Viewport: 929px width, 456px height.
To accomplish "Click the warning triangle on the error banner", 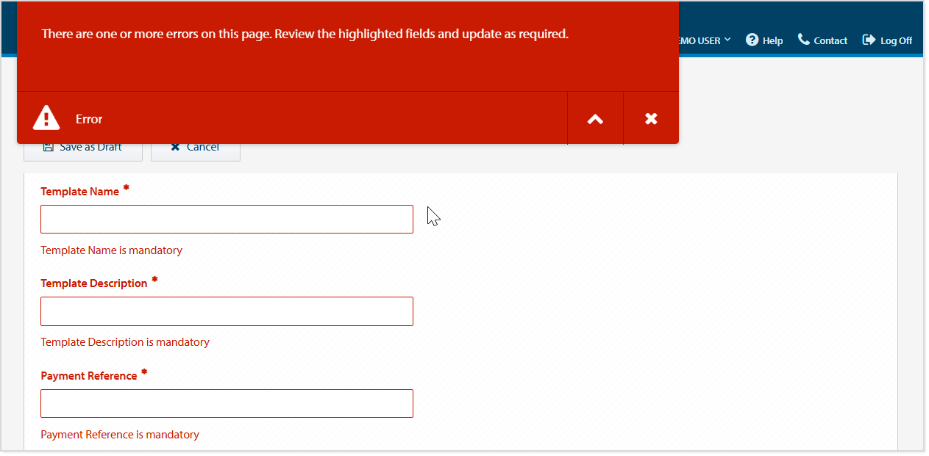I will pos(46,117).
